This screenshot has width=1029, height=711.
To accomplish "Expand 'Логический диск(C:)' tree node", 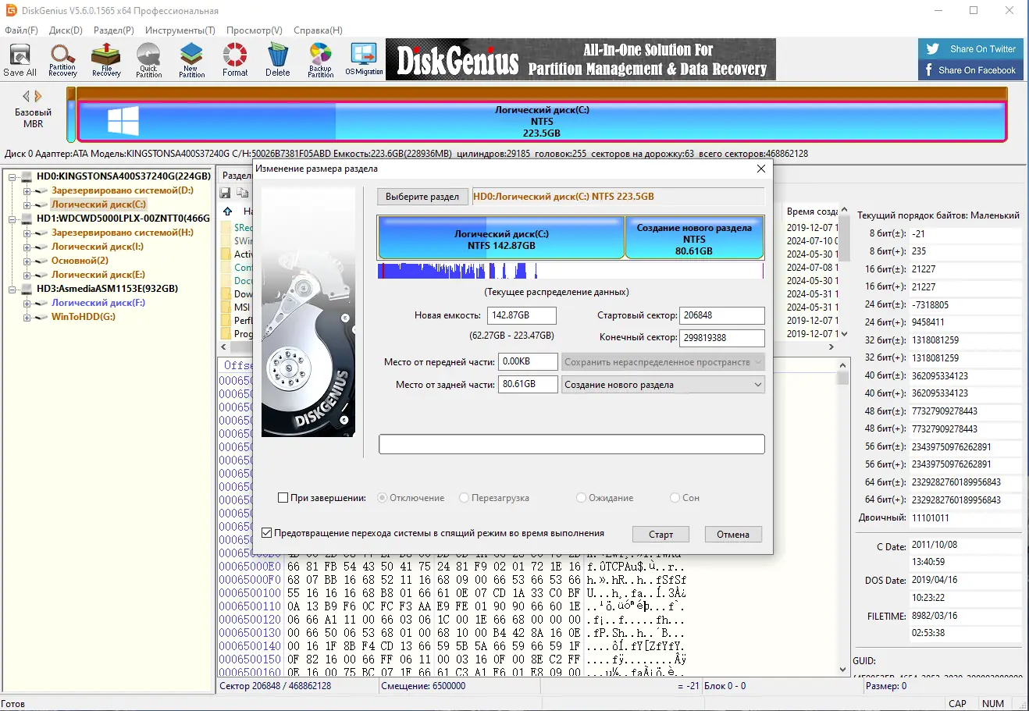I will pos(27,205).
